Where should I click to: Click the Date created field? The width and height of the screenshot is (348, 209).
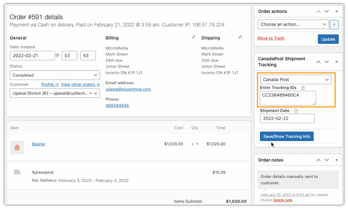[32, 56]
